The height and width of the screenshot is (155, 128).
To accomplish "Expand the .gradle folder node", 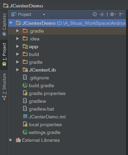I will tap(18, 31).
